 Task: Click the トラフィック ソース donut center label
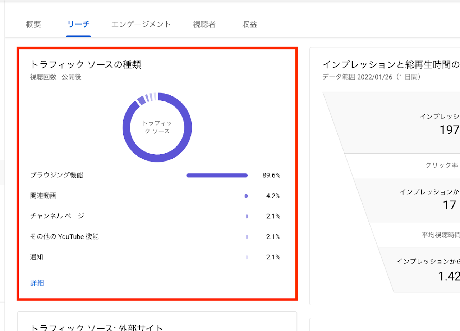157,127
